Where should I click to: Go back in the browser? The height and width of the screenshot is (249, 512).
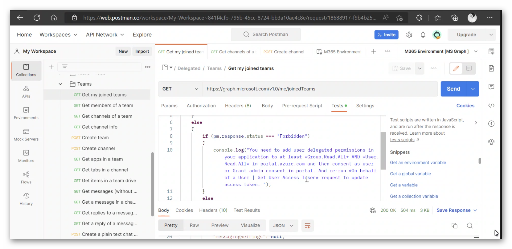[x=20, y=18]
